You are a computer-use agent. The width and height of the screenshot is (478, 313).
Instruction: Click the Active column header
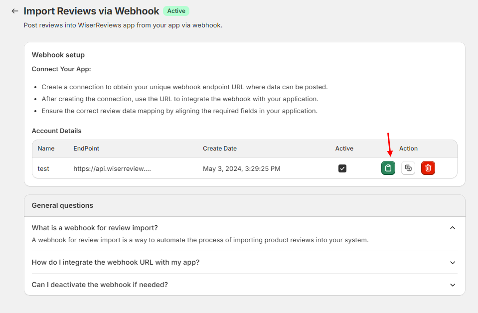344,149
